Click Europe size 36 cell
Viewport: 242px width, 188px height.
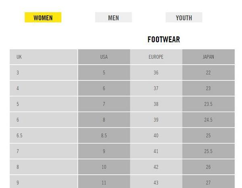[x=156, y=73]
